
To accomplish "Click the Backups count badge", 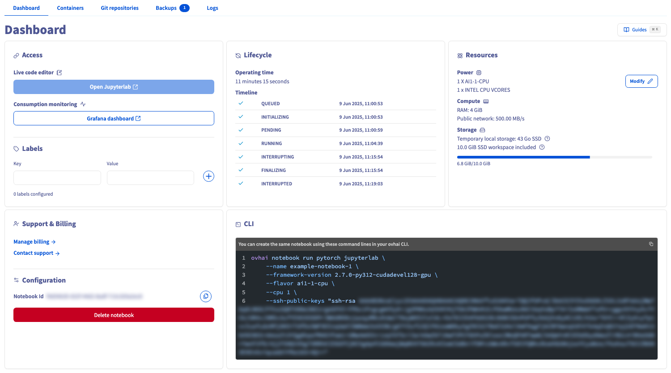I will (184, 8).
